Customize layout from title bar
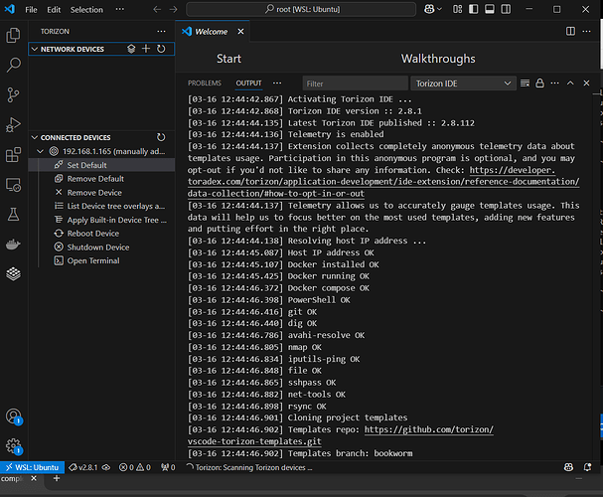 (457, 9)
